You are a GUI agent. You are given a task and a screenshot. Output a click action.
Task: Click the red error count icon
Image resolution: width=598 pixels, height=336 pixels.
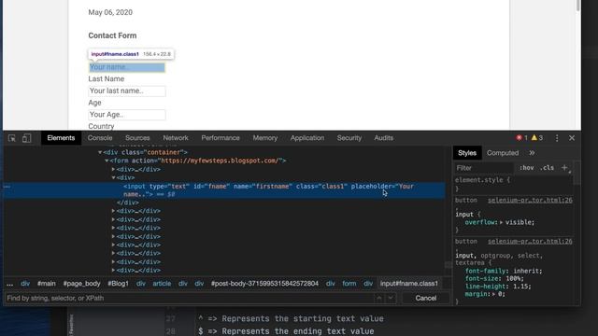point(520,138)
